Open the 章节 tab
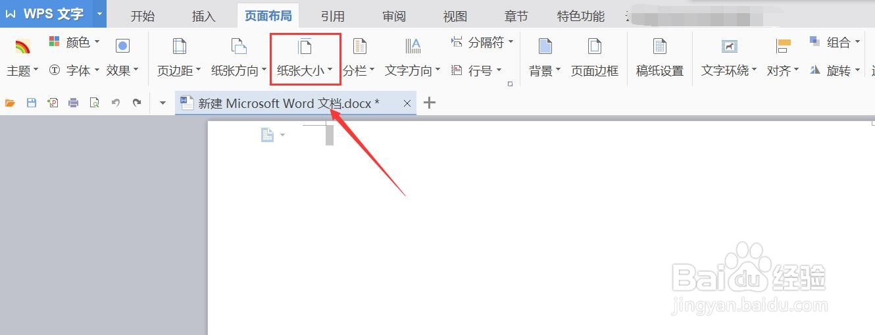The width and height of the screenshot is (875, 335). [x=516, y=16]
